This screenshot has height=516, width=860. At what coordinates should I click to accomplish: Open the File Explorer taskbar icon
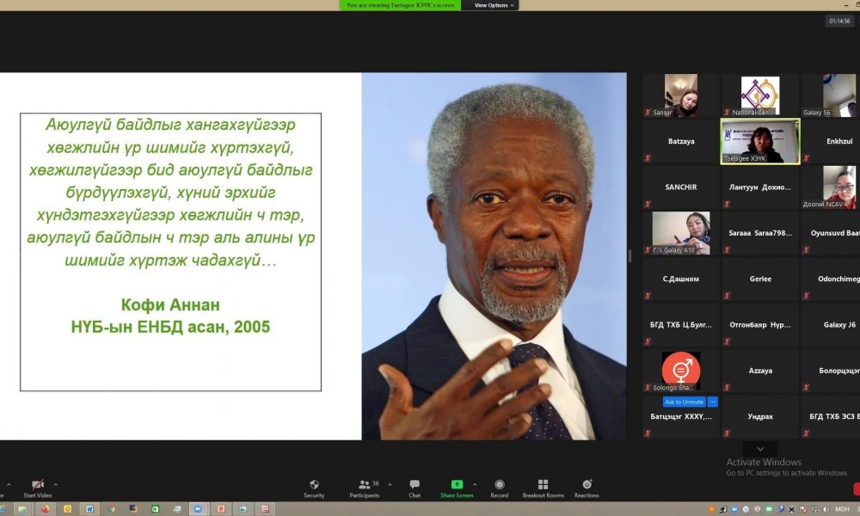(x=22, y=509)
